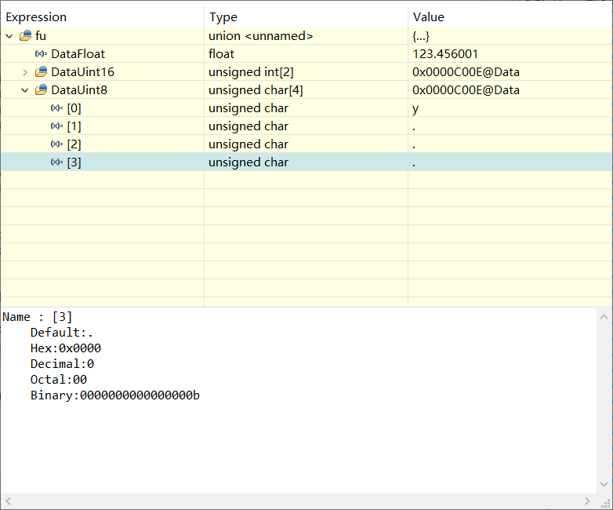Click the fu union variable icon
This screenshot has width=613, height=510.
[26, 36]
